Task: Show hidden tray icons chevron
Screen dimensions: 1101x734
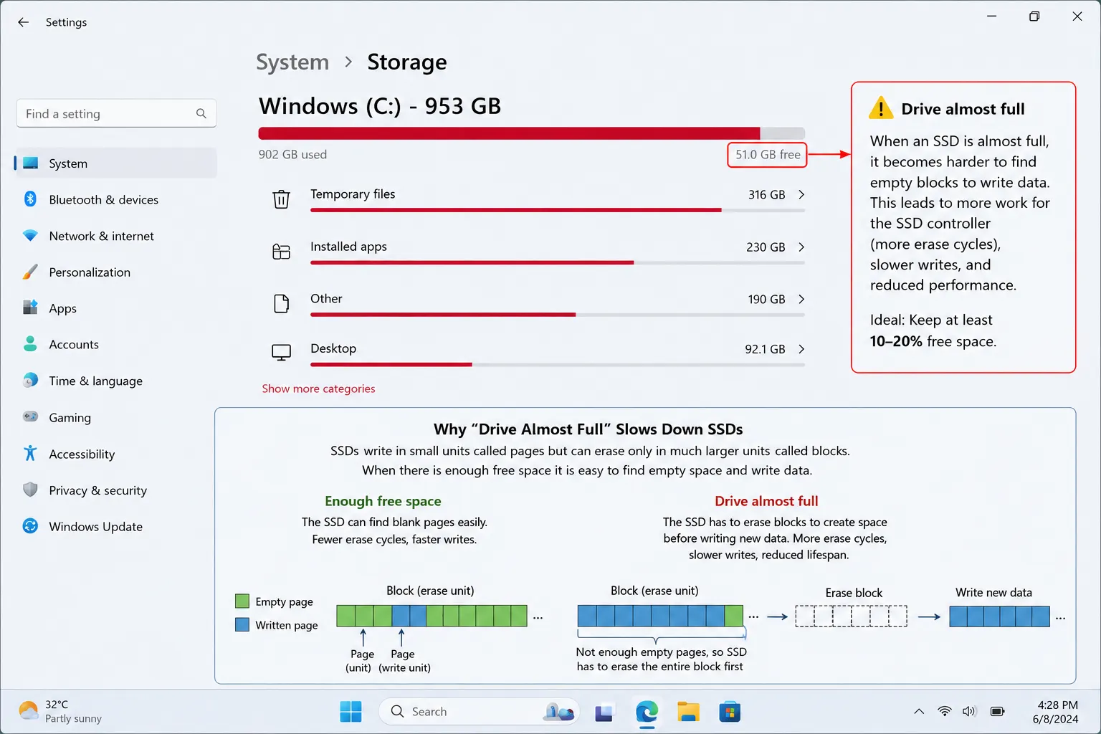Action: [x=919, y=711]
